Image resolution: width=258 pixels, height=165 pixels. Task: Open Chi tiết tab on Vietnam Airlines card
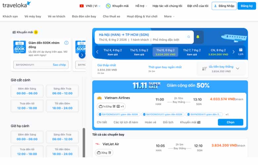tap(102, 122)
